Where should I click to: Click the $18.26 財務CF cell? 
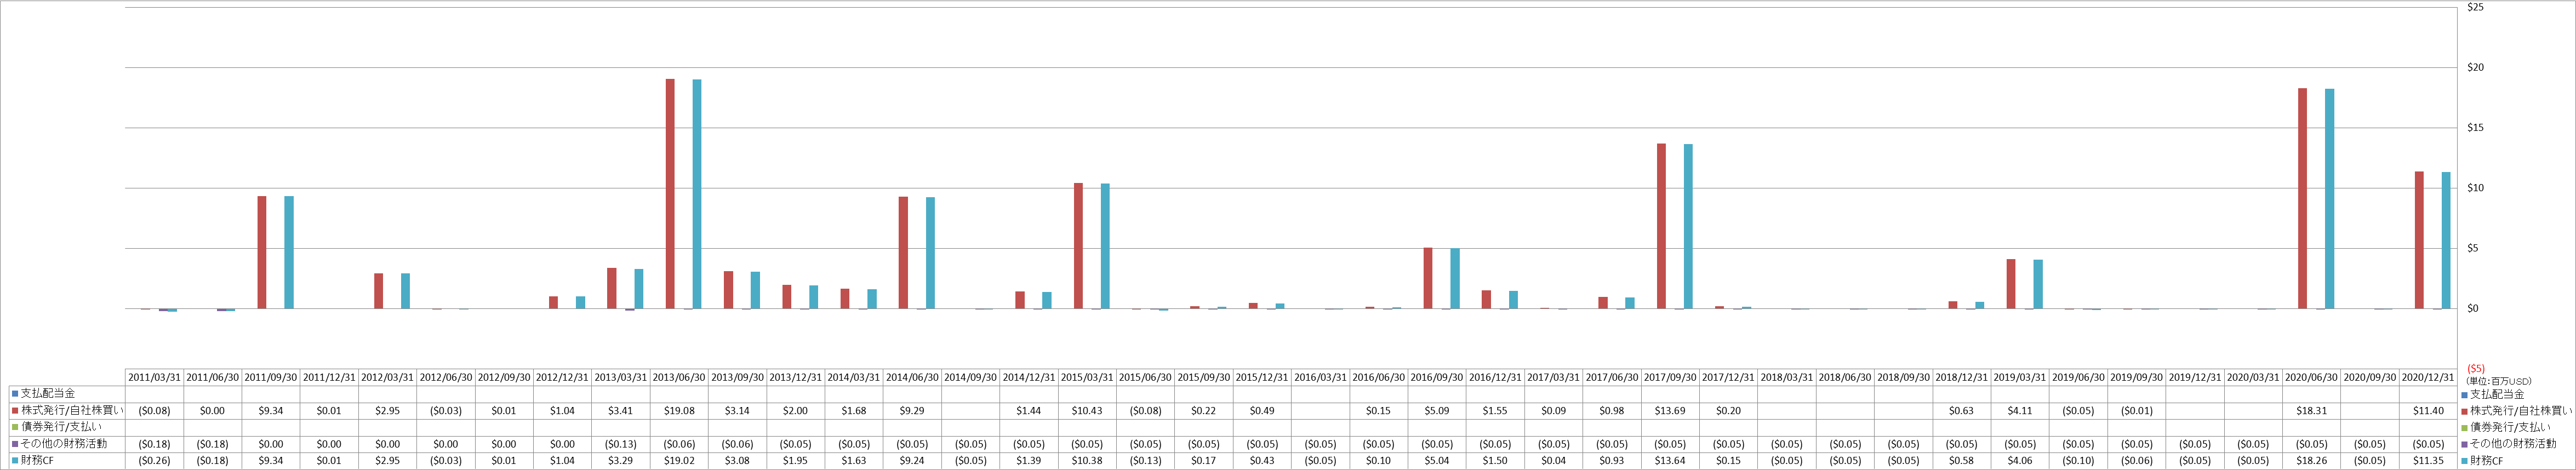[2311, 461]
